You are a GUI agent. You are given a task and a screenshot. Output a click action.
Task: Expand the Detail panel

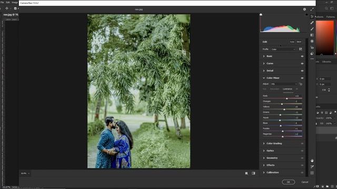click(264, 71)
